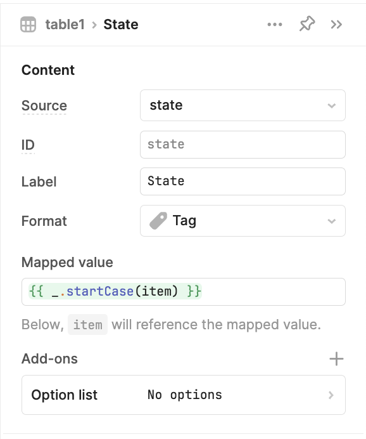Click into the ID input field

[243, 145]
